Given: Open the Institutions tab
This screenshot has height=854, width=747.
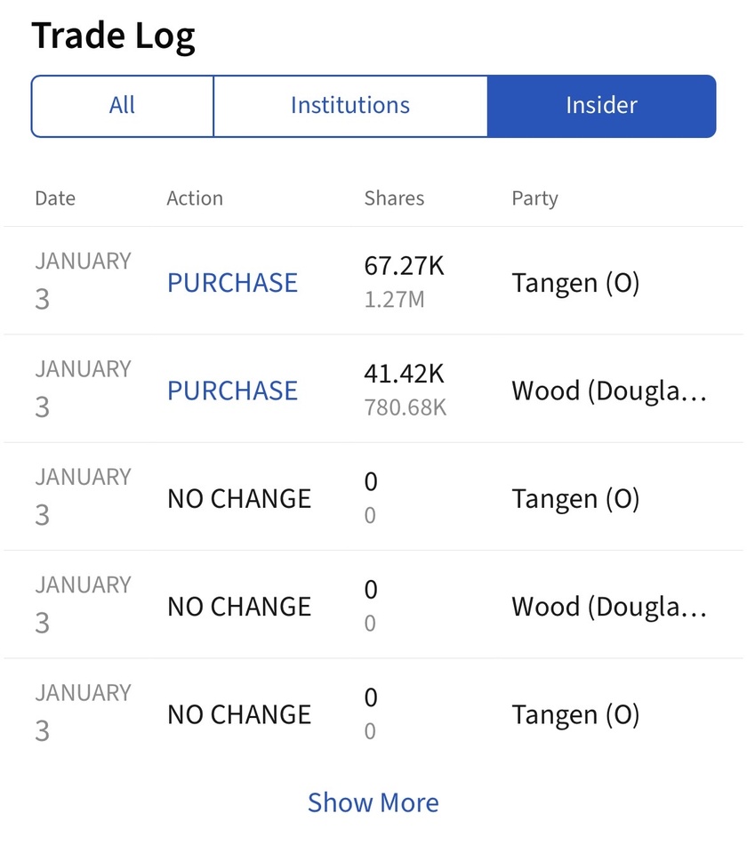Looking at the screenshot, I should (x=349, y=106).
